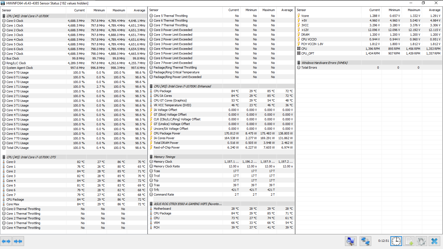Start logging with the sheet-plus icon
Screen dimensions: 443x249
coord(409,241)
